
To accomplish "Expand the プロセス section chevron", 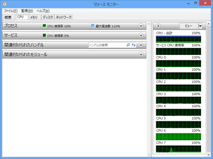I will tap(141, 26).
